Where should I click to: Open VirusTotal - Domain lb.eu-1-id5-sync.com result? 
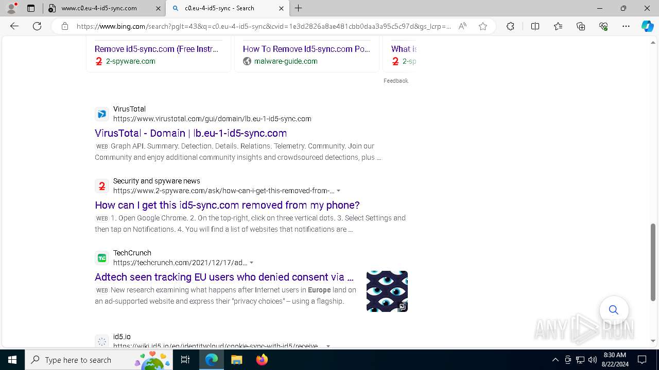coord(191,133)
